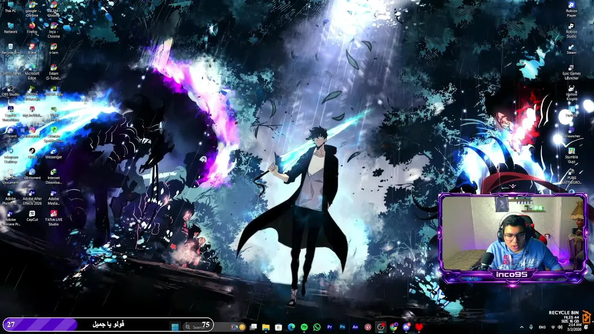Launch qBittorrent from desktop

[x=32, y=174]
